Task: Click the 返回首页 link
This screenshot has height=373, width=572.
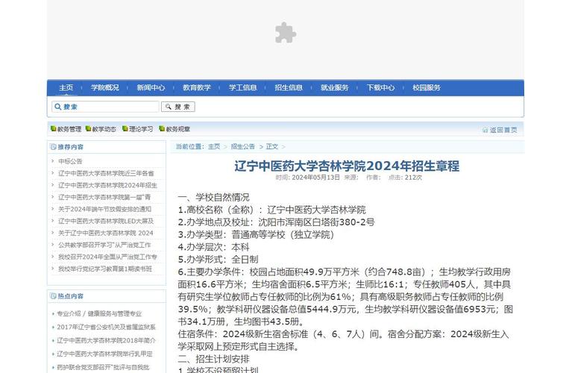Action: (503, 130)
